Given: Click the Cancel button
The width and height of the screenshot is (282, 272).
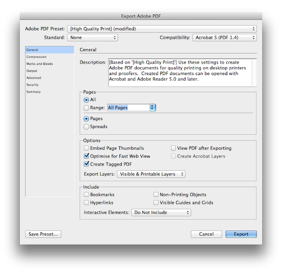Looking at the screenshot, I should coord(206,234).
